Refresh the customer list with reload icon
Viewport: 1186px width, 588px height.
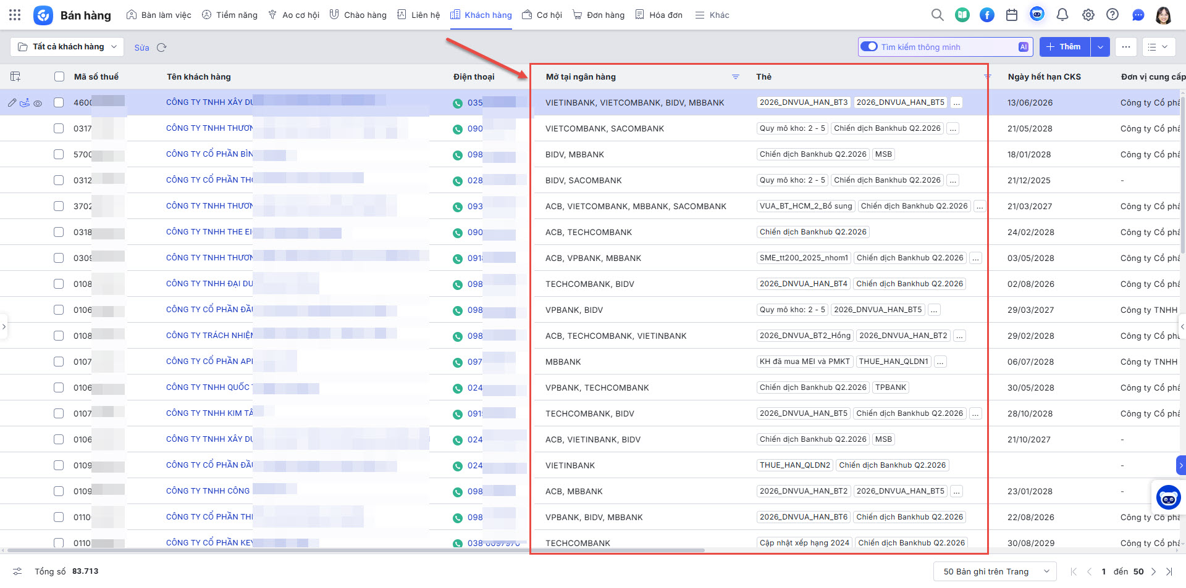[162, 48]
